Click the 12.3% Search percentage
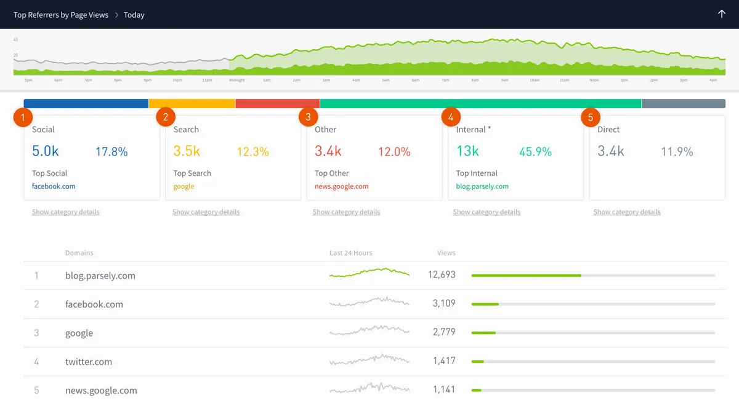 pyautogui.click(x=253, y=151)
